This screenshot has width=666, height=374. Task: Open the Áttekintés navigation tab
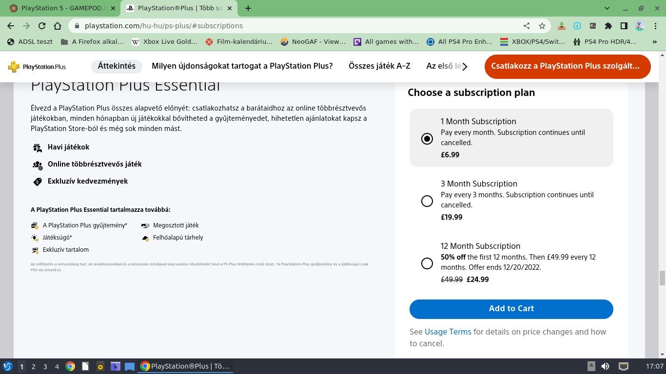point(117,66)
